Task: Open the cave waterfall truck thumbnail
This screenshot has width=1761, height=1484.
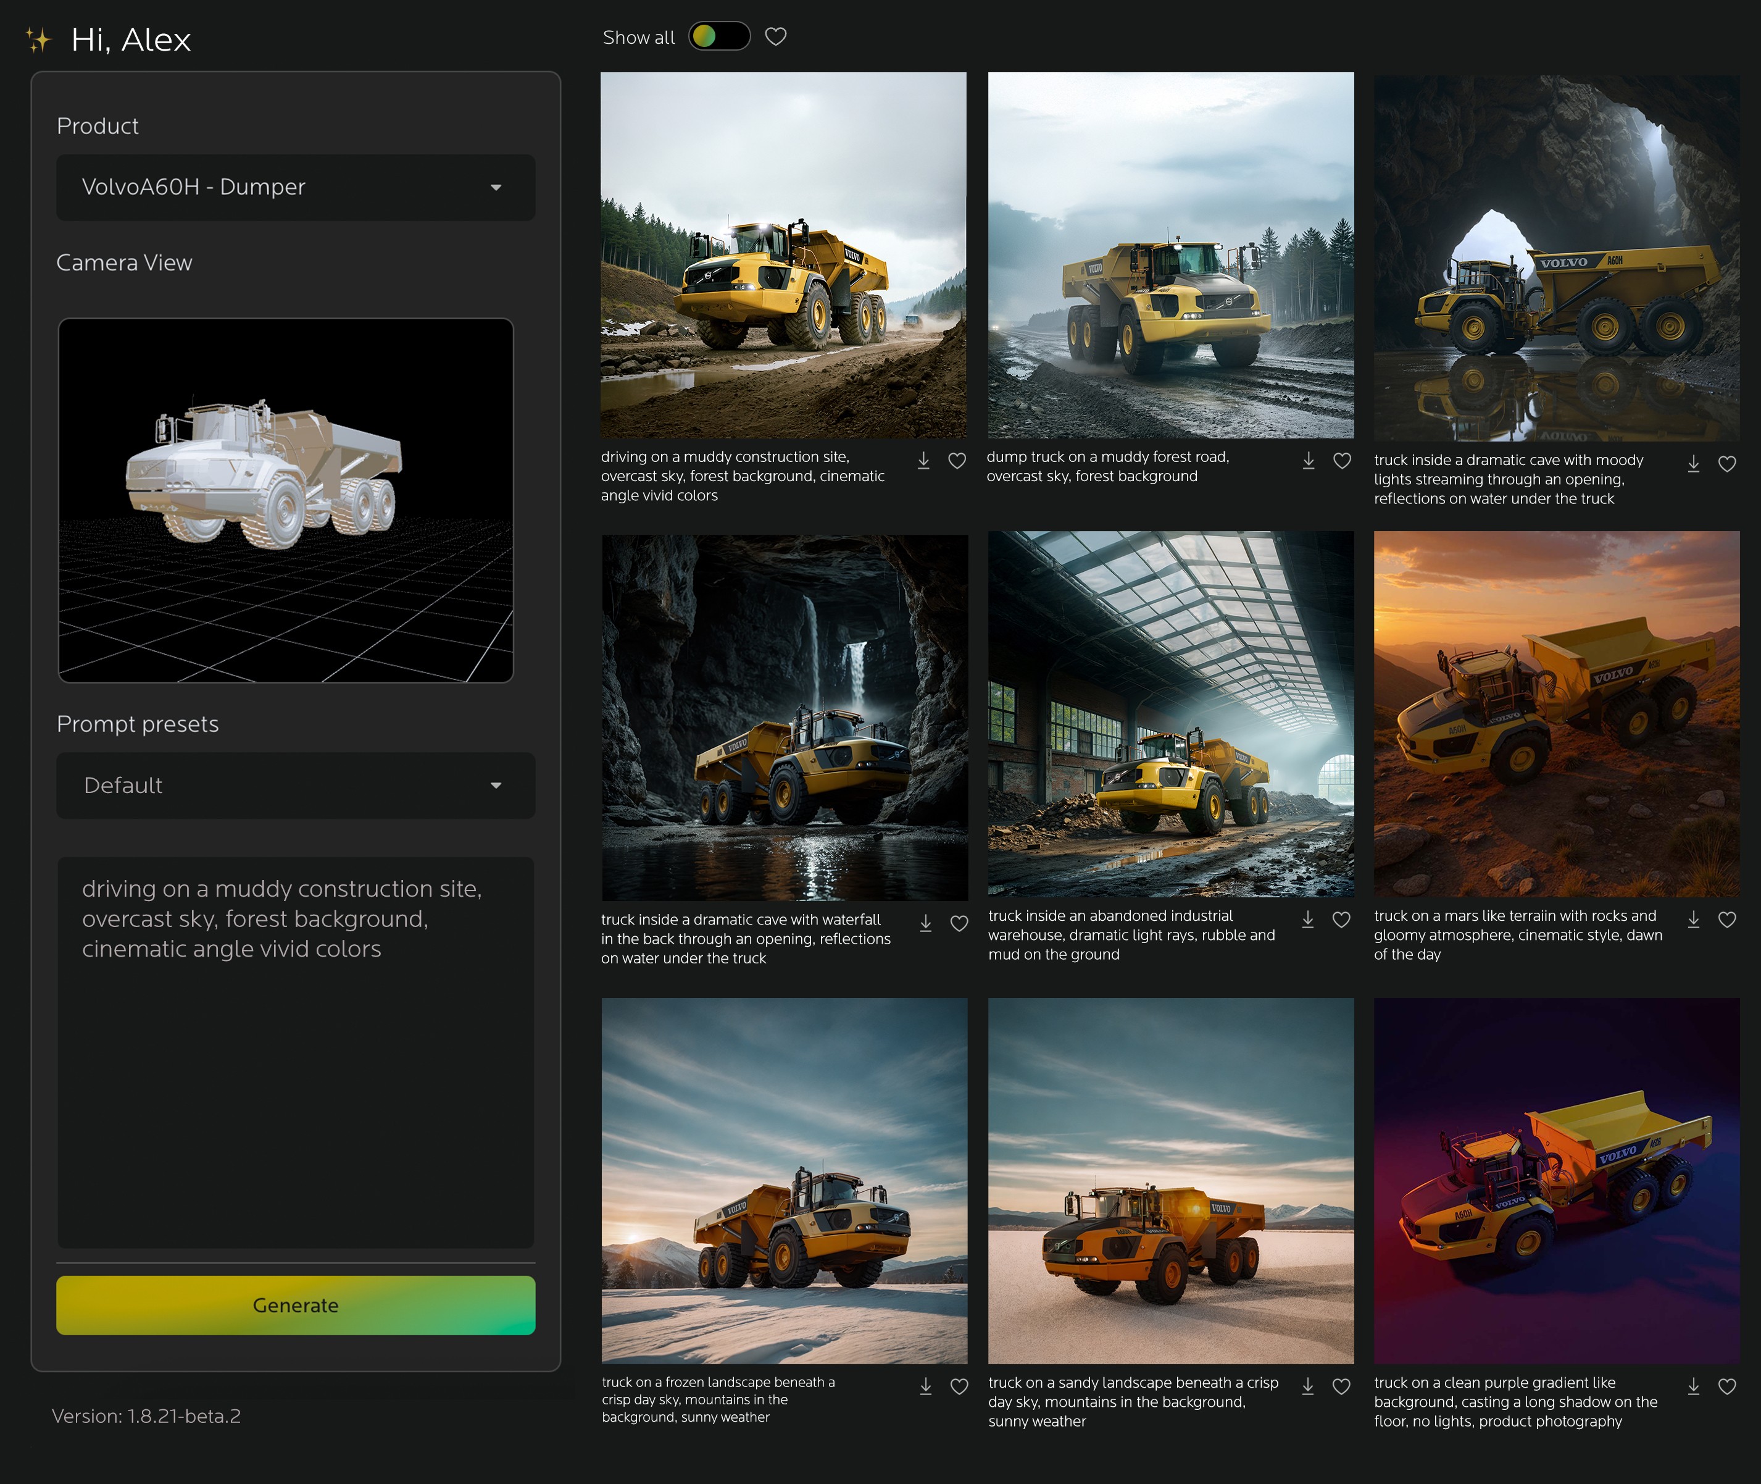Action: tap(785, 718)
